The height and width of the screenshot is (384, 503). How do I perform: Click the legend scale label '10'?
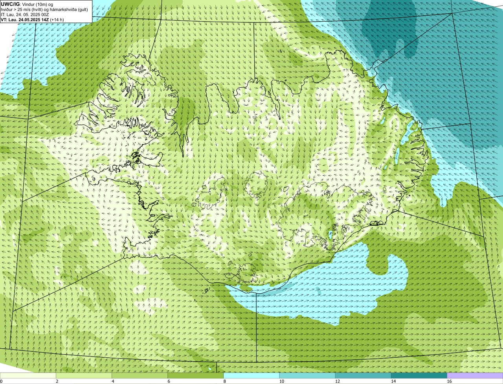(x=282, y=381)
